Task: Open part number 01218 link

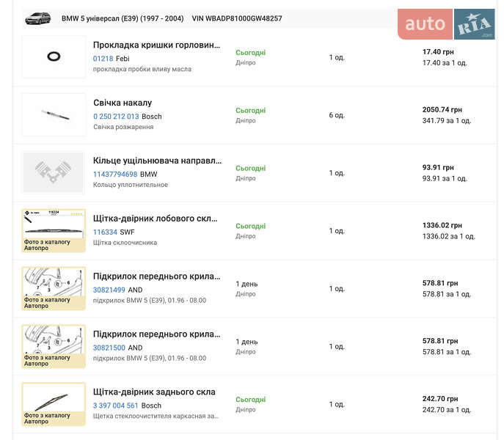Action: (x=103, y=59)
